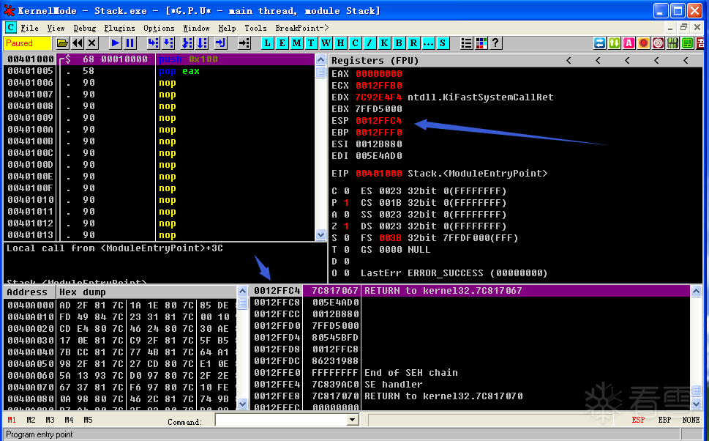Expand the Command combo box dropdown arrow

coord(353,420)
